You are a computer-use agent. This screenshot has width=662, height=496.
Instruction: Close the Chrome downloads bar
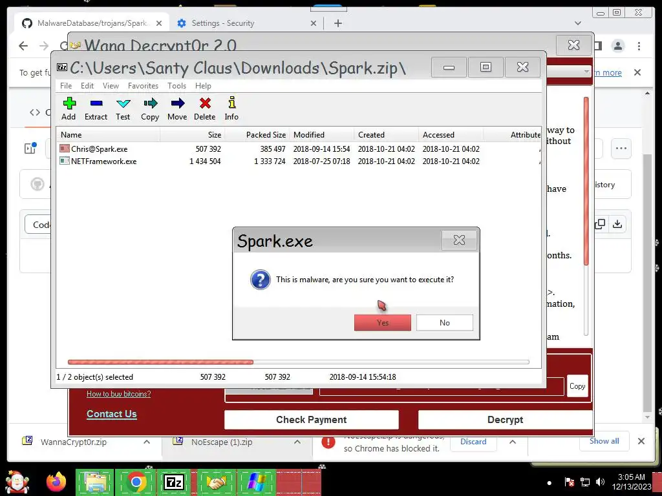point(641,441)
